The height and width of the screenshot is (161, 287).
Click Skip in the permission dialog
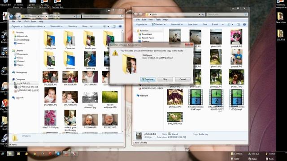click(x=165, y=79)
